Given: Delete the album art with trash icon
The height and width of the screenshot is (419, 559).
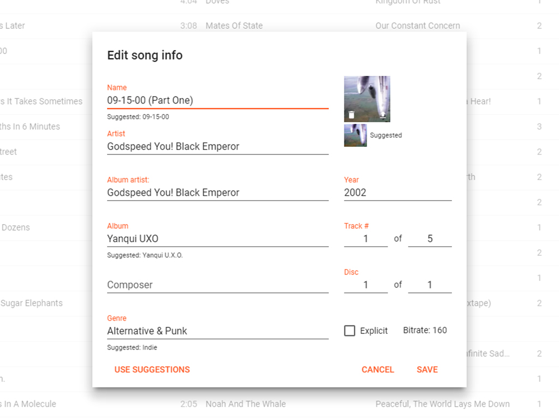Looking at the screenshot, I should pos(352,115).
